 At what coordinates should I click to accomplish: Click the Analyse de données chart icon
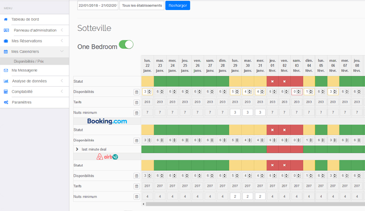pyautogui.click(x=6, y=81)
